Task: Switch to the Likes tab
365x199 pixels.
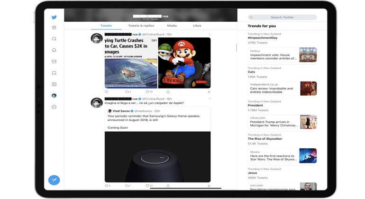Action: pos(197,26)
